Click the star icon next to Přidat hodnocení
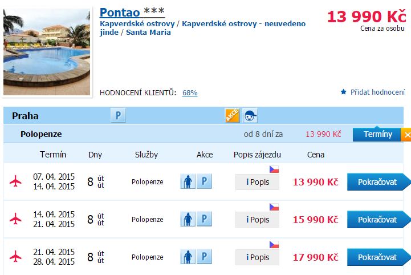This screenshot has width=411, height=275. (x=343, y=92)
